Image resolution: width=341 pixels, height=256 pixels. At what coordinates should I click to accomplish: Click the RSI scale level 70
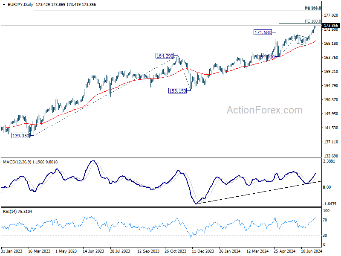click(325, 220)
